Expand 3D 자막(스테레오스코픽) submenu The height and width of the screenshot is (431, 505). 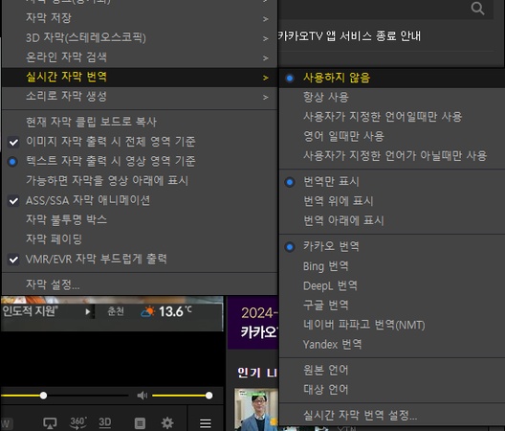(140, 38)
